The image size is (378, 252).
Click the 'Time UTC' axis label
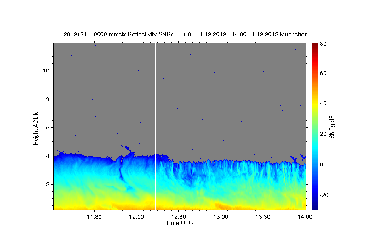179,223
